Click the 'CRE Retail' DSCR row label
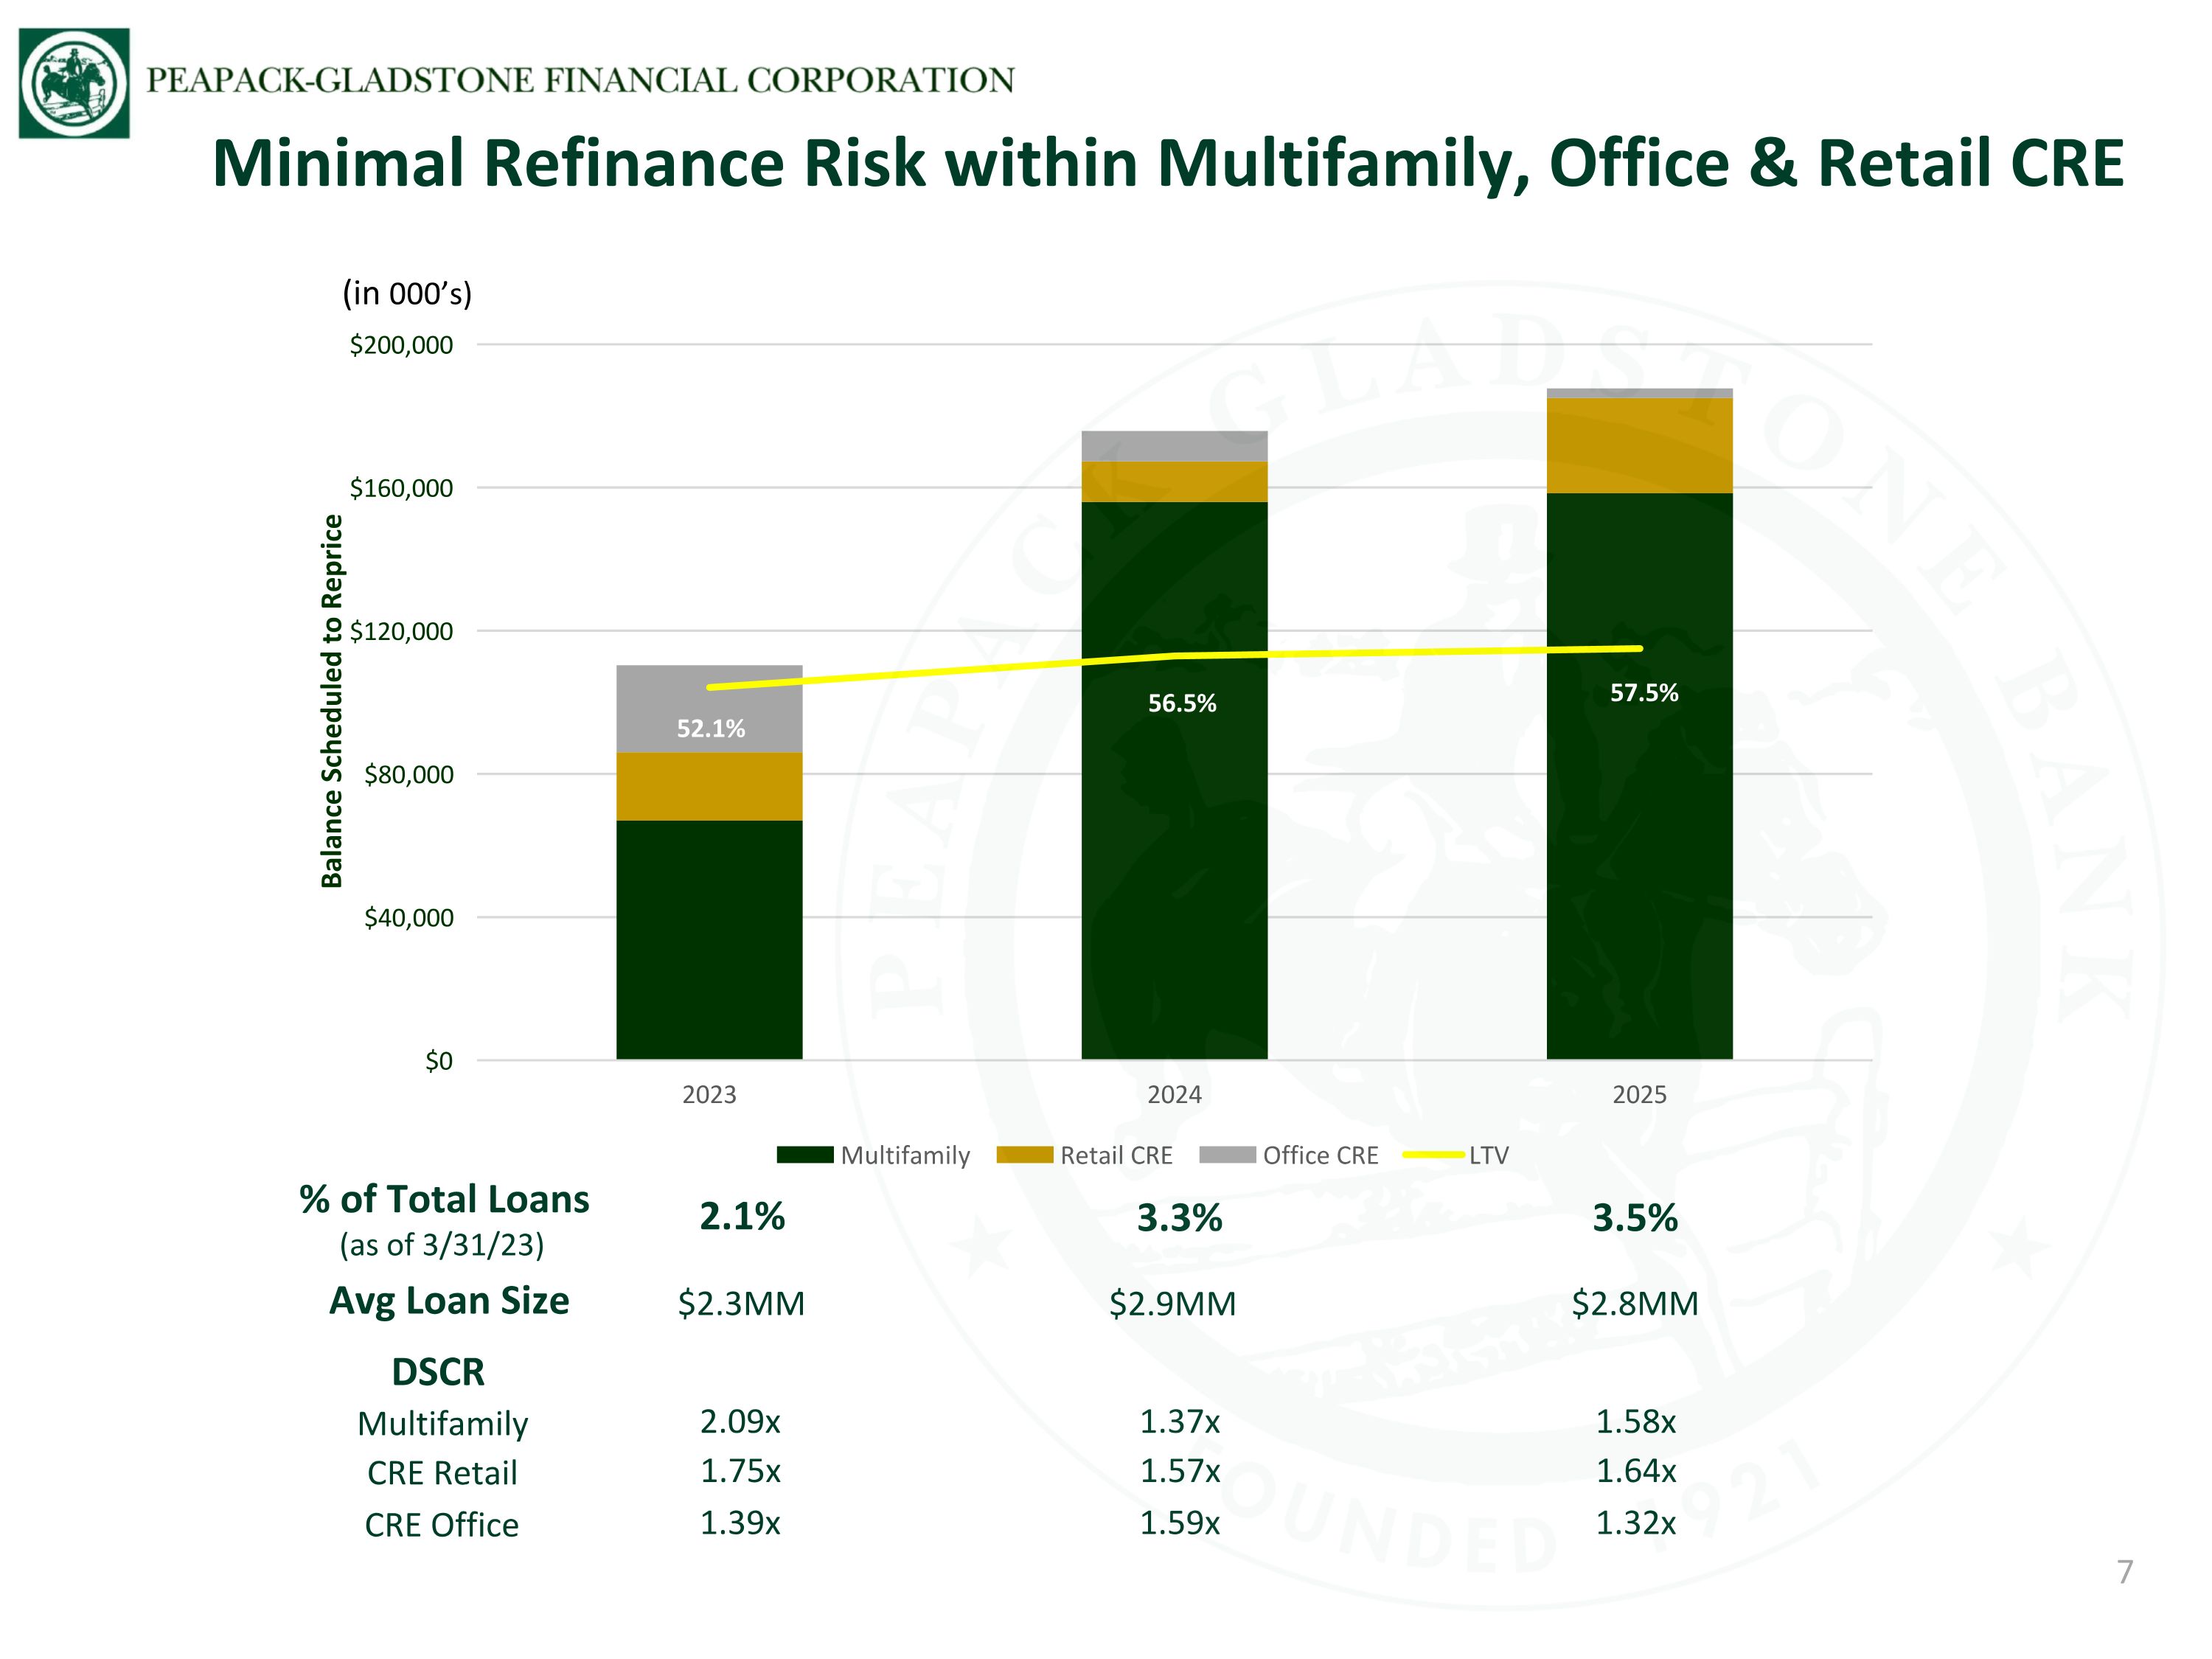Image resolution: width=2212 pixels, height=1659 pixels. (x=442, y=1473)
